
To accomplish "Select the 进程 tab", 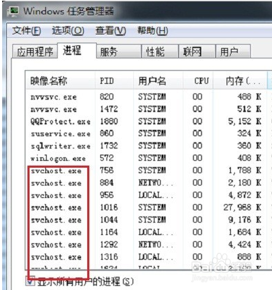I will 77,50.
